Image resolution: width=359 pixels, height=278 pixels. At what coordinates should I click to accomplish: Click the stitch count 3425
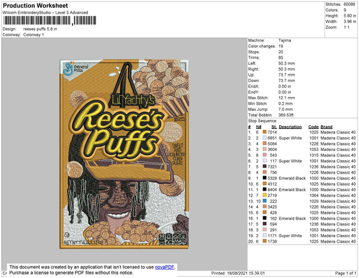[272, 207]
